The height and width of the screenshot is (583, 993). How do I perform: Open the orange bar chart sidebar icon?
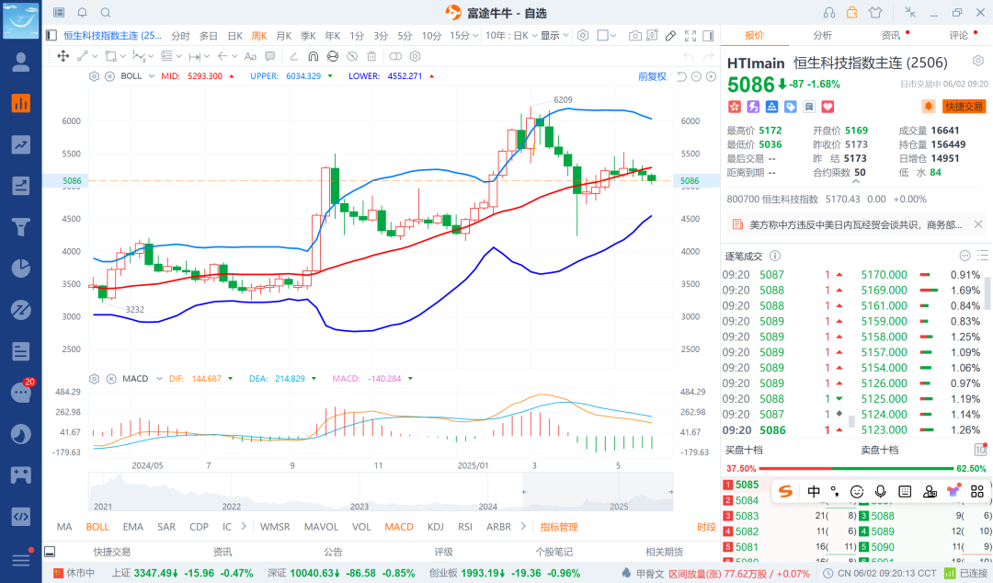(x=21, y=103)
